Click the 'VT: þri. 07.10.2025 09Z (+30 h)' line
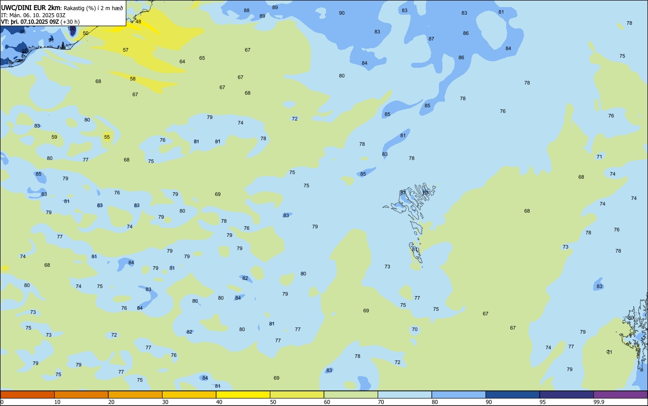 (40, 22)
